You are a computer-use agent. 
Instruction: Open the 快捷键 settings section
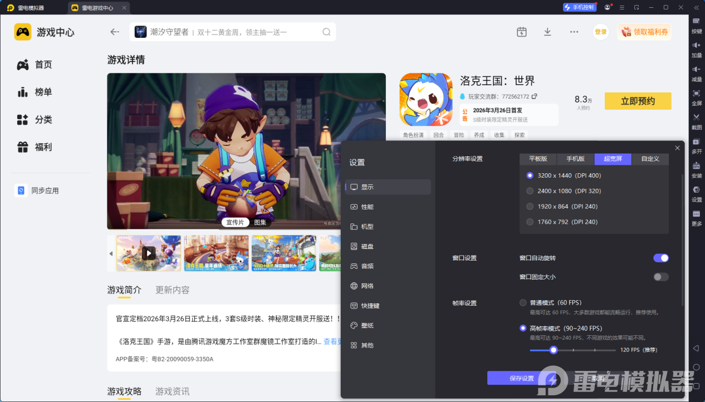(x=388, y=306)
